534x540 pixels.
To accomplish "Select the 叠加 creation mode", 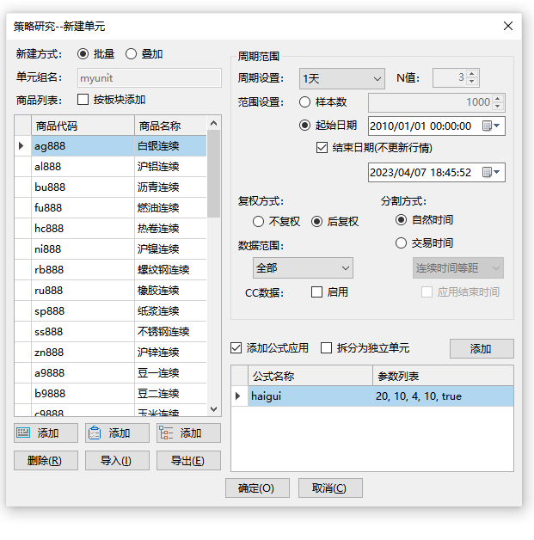I will pyautogui.click(x=132, y=54).
